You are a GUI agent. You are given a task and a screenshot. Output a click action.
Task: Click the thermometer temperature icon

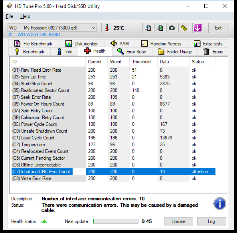[x=107, y=28]
